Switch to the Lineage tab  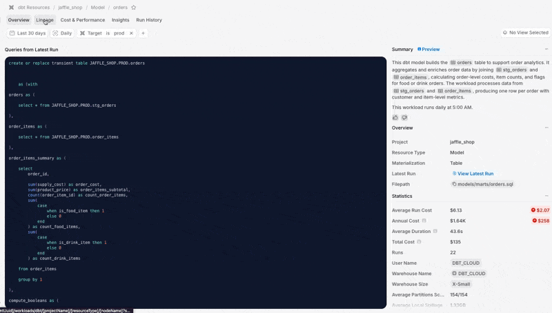(45, 20)
